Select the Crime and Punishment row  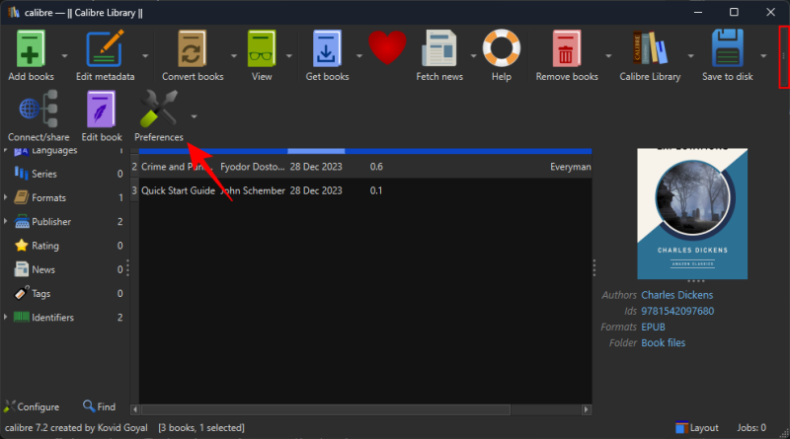(361, 167)
